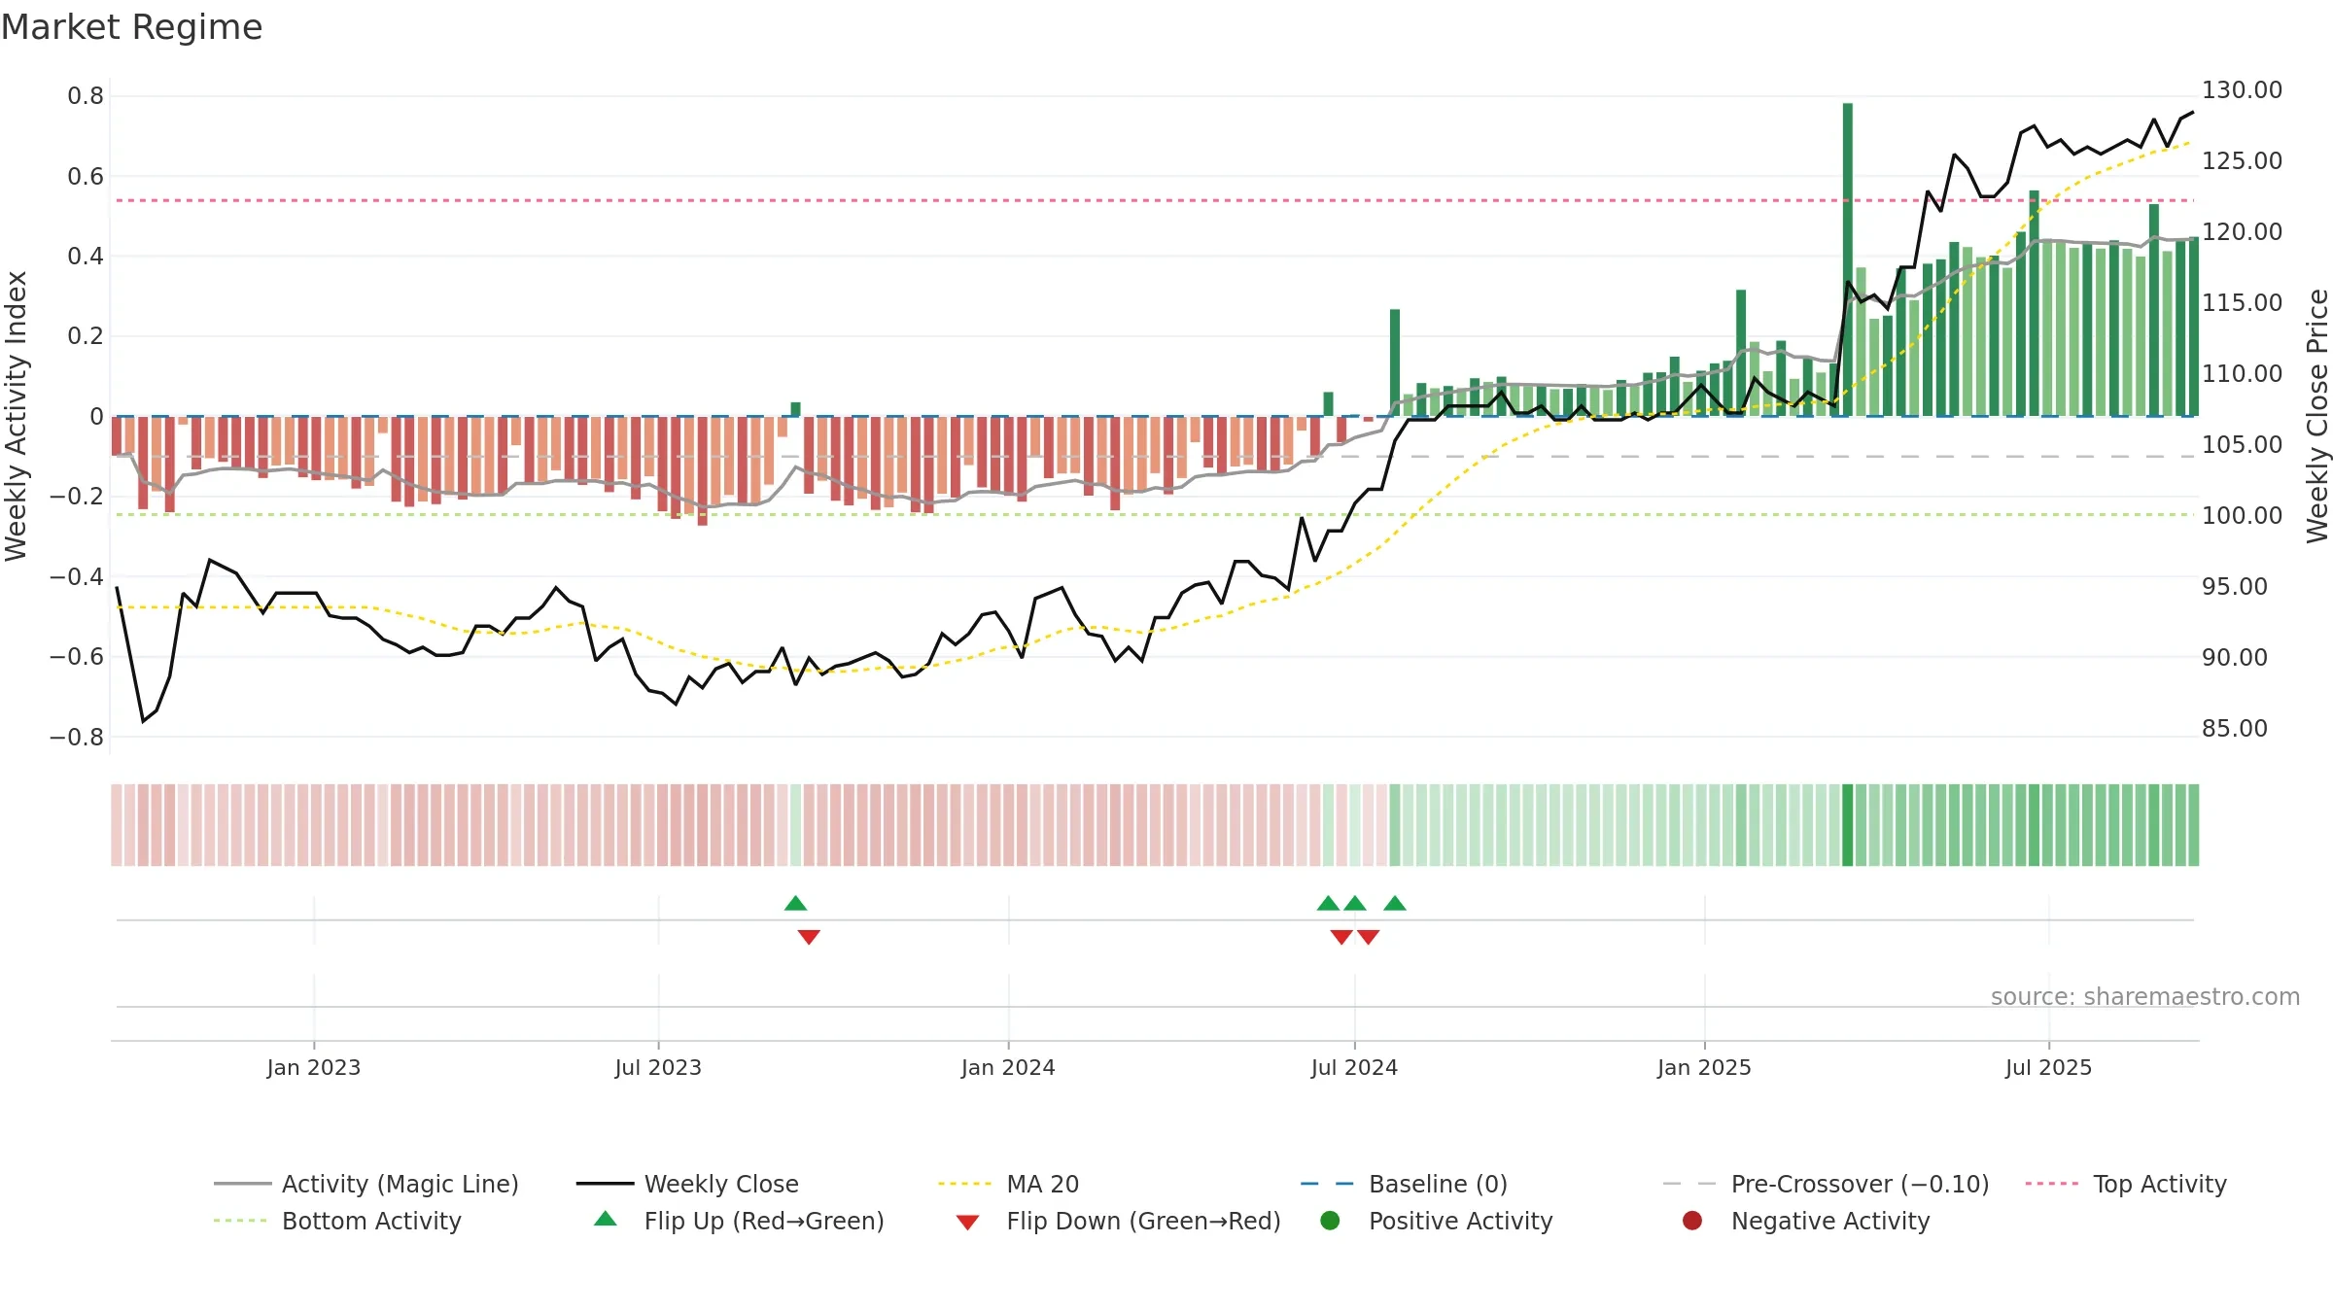This screenshot has width=2333, height=1312.
Task: Click the Jan 2025 axis label
Action: [x=1704, y=1067]
